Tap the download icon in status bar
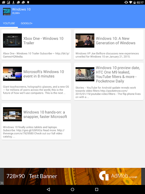The width and height of the screenshot is (145, 194). pyautogui.click(x=13, y=2)
